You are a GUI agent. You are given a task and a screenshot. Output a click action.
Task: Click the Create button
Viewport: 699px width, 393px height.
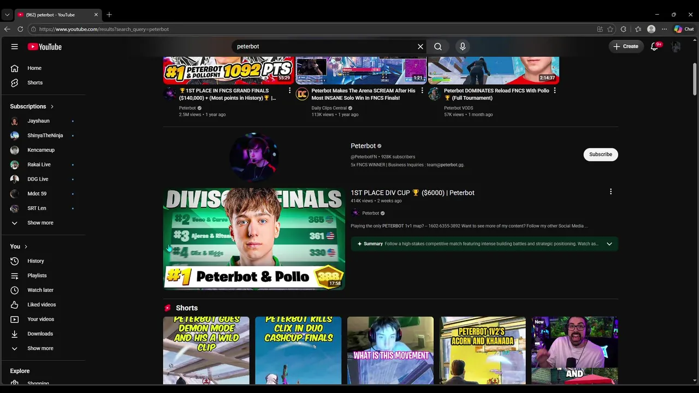pos(626,46)
